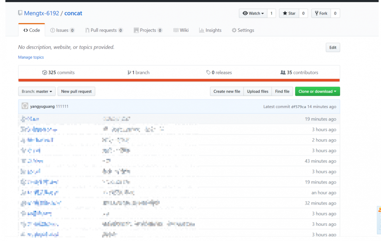
Task: Open the Mengtx-6192 user profile link
Action: coord(42,13)
